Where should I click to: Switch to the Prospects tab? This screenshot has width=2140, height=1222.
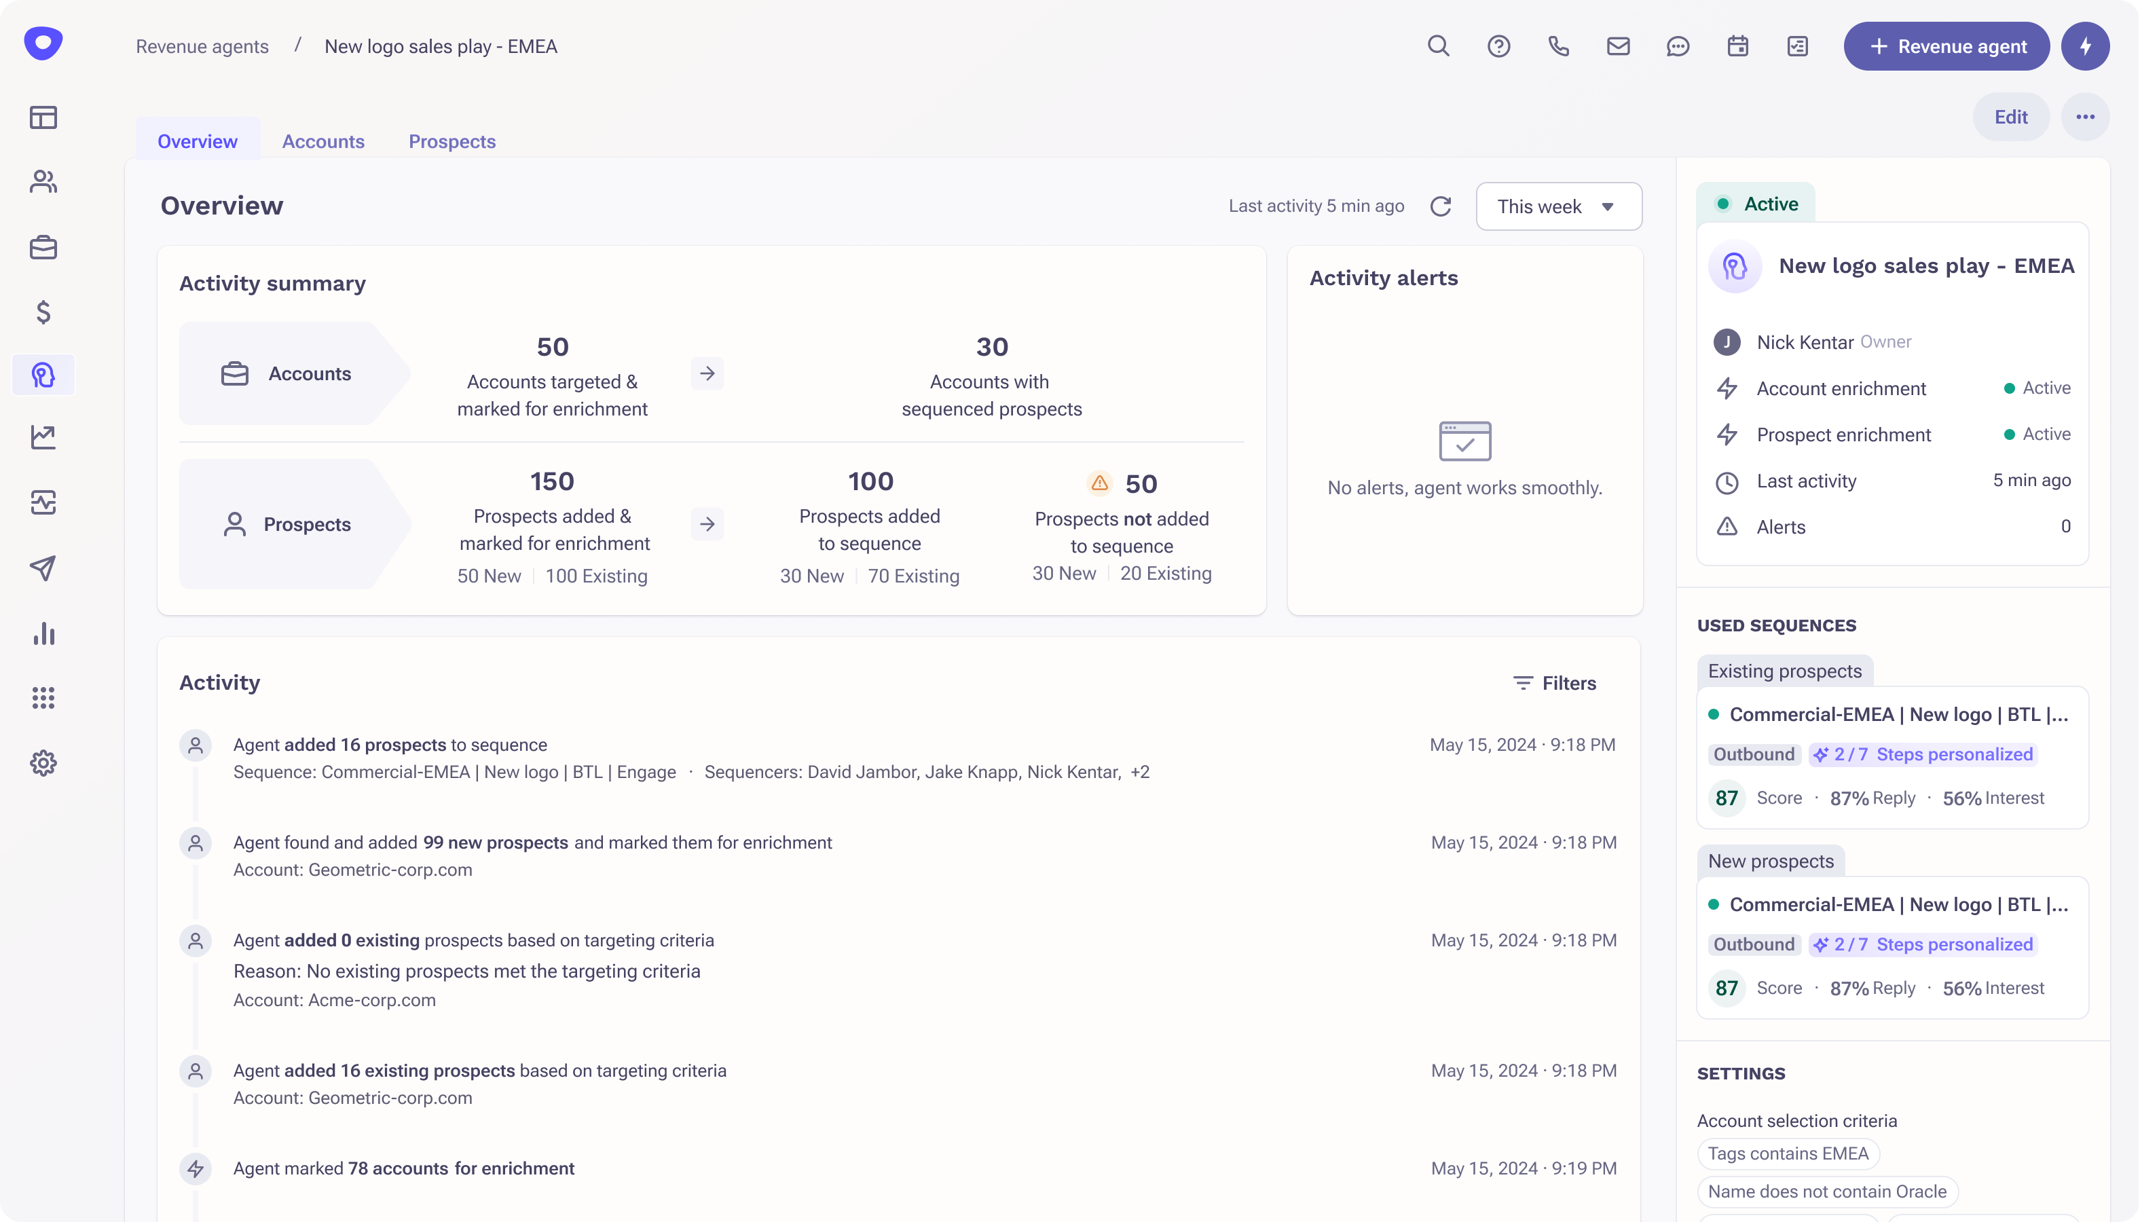[451, 141]
